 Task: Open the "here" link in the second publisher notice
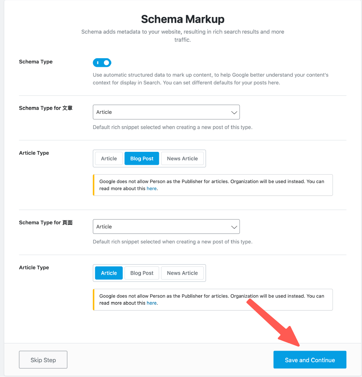(x=152, y=303)
